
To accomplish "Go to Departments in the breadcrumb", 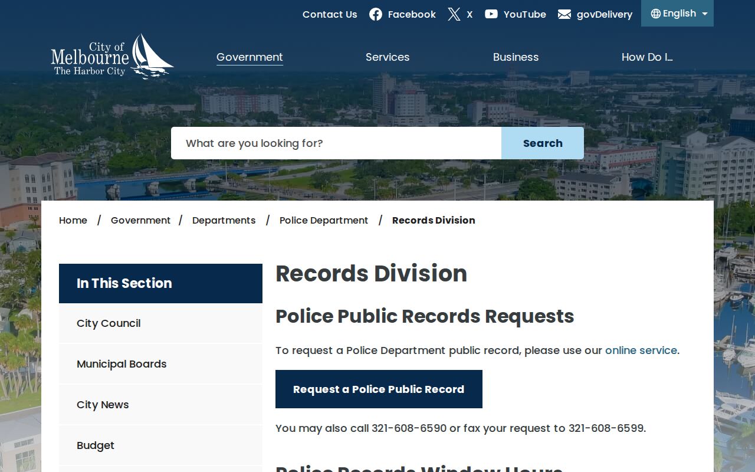I will [224, 220].
